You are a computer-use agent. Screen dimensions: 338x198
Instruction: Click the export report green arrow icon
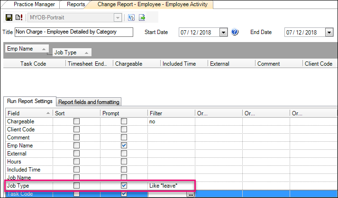point(142,18)
